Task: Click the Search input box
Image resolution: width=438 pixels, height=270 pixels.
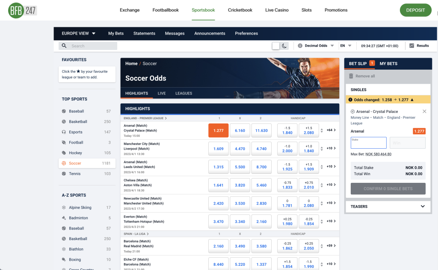Action: (x=88, y=46)
